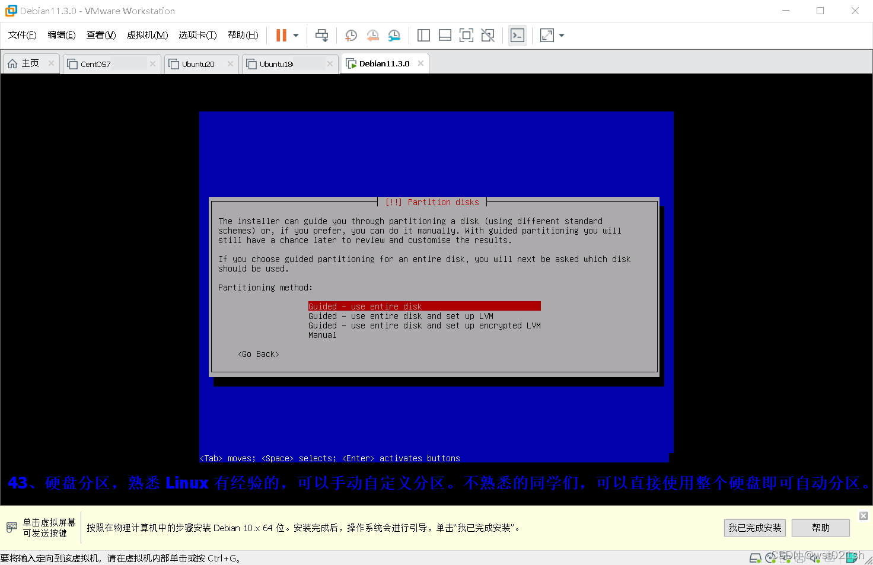Take a snapshot of this virtual machine
873x565 pixels.
click(351, 36)
